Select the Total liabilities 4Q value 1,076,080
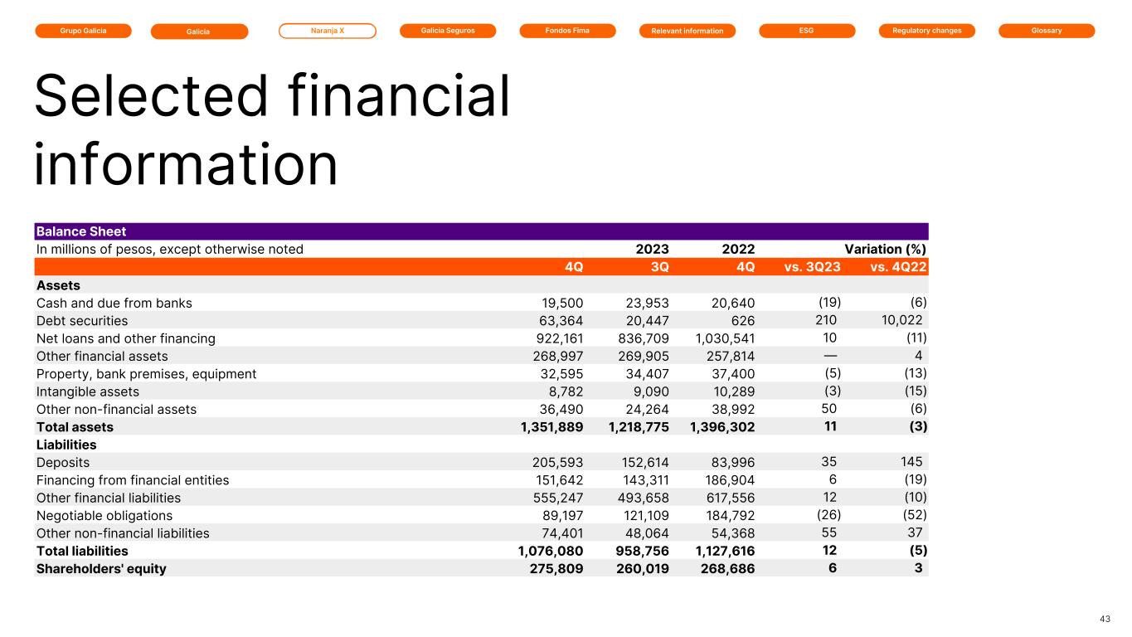 coord(545,551)
